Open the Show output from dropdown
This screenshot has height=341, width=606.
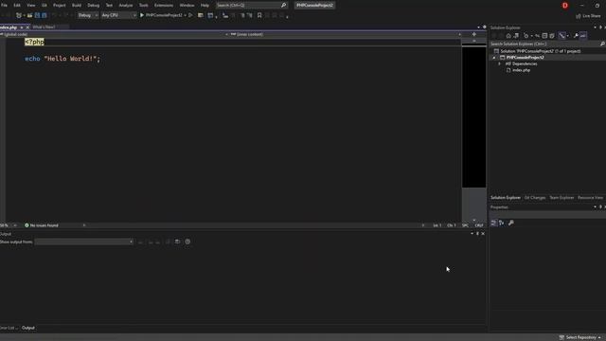[84, 242]
